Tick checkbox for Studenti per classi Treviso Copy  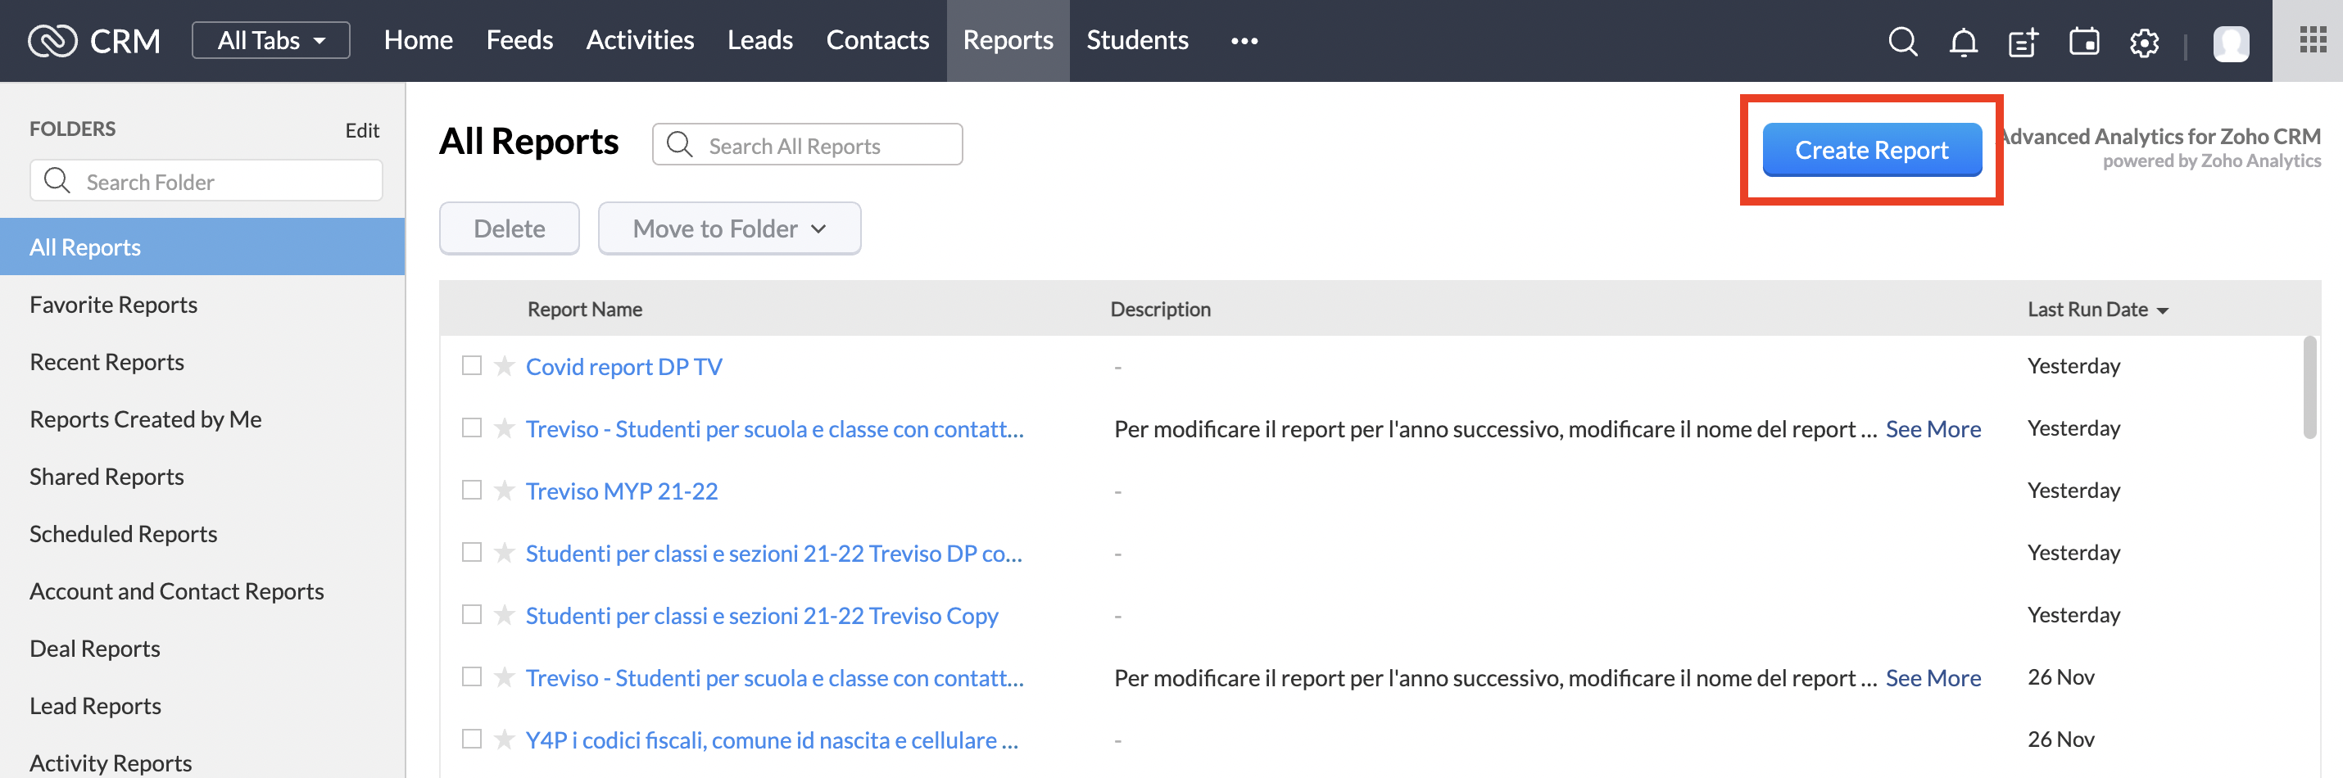pos(471,614)
